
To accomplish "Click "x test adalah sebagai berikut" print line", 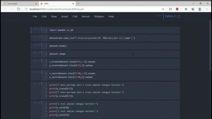I will (74, 104).
